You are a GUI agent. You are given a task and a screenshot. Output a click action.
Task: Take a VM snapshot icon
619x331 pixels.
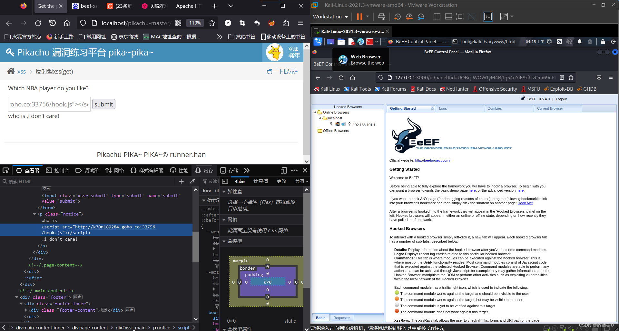(398, 16)
